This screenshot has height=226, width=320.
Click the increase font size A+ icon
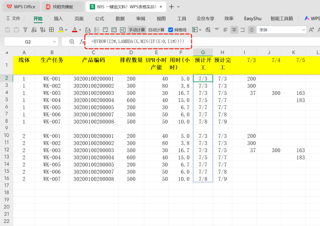click(x=312, y=30)
